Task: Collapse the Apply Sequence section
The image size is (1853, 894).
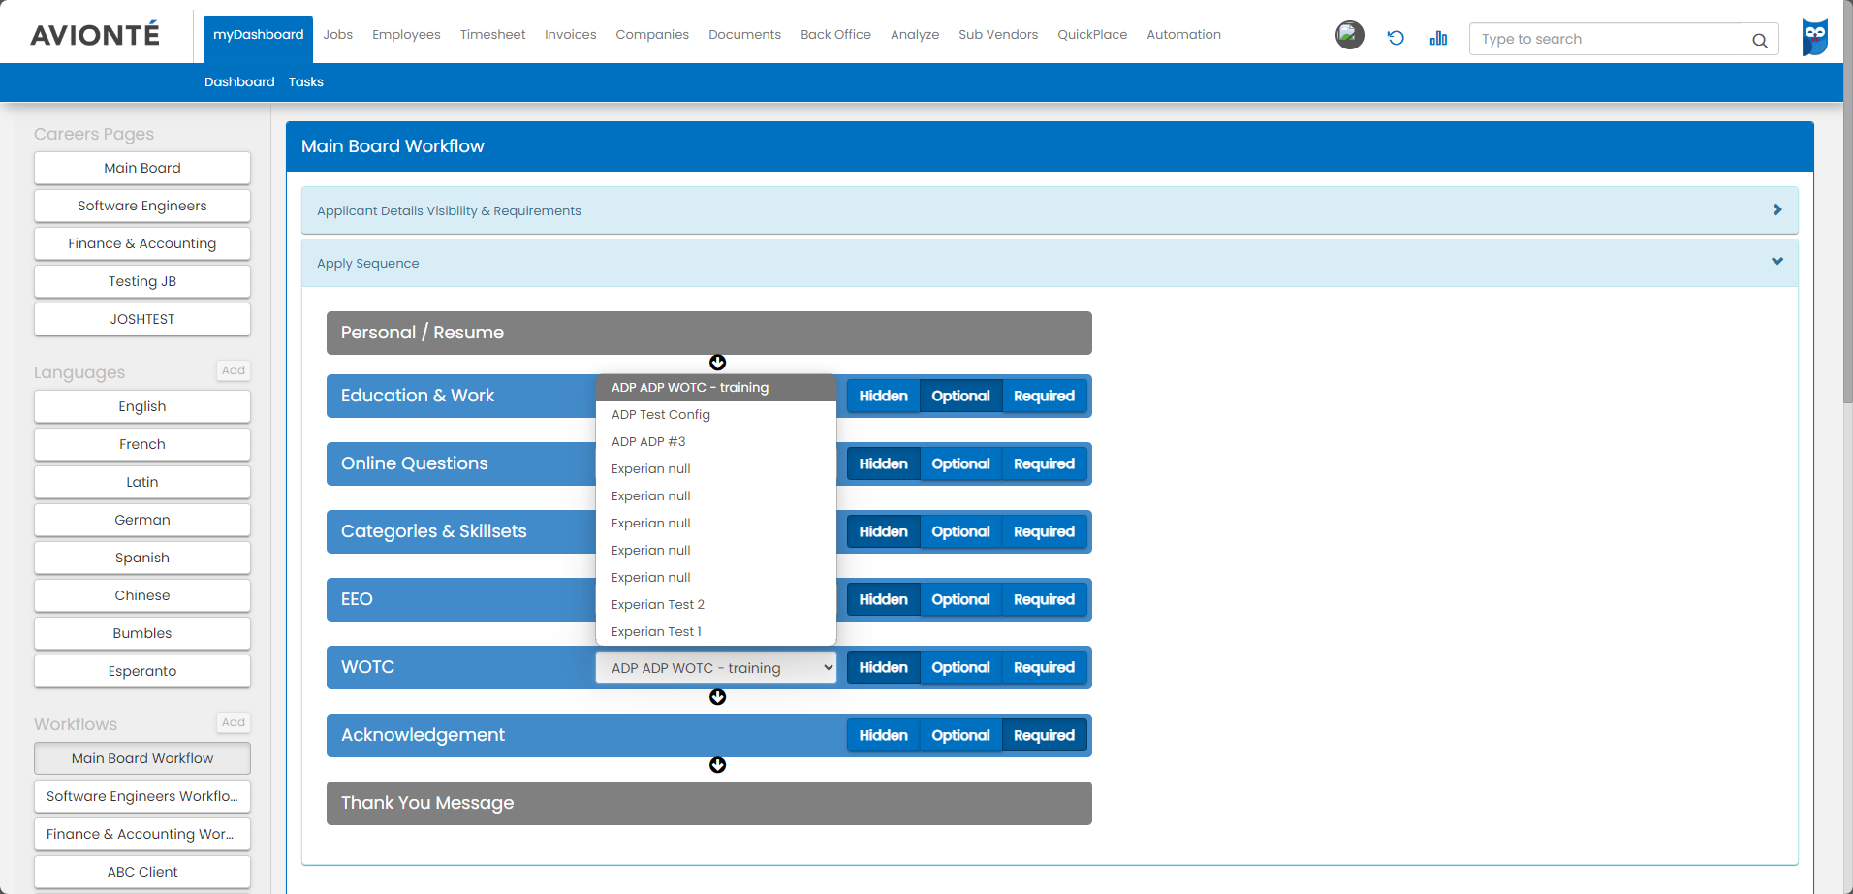Action: (1050, 263)
